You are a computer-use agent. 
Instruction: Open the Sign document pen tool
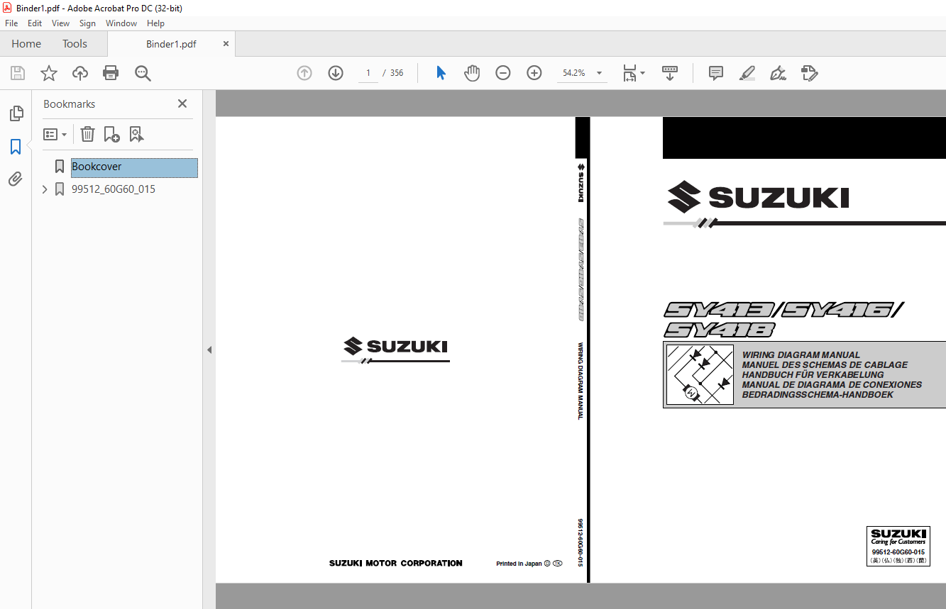779,73
